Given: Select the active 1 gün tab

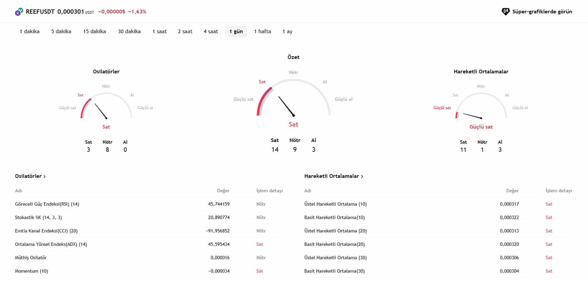Looking at the screenshot, I should pos(236,31).
